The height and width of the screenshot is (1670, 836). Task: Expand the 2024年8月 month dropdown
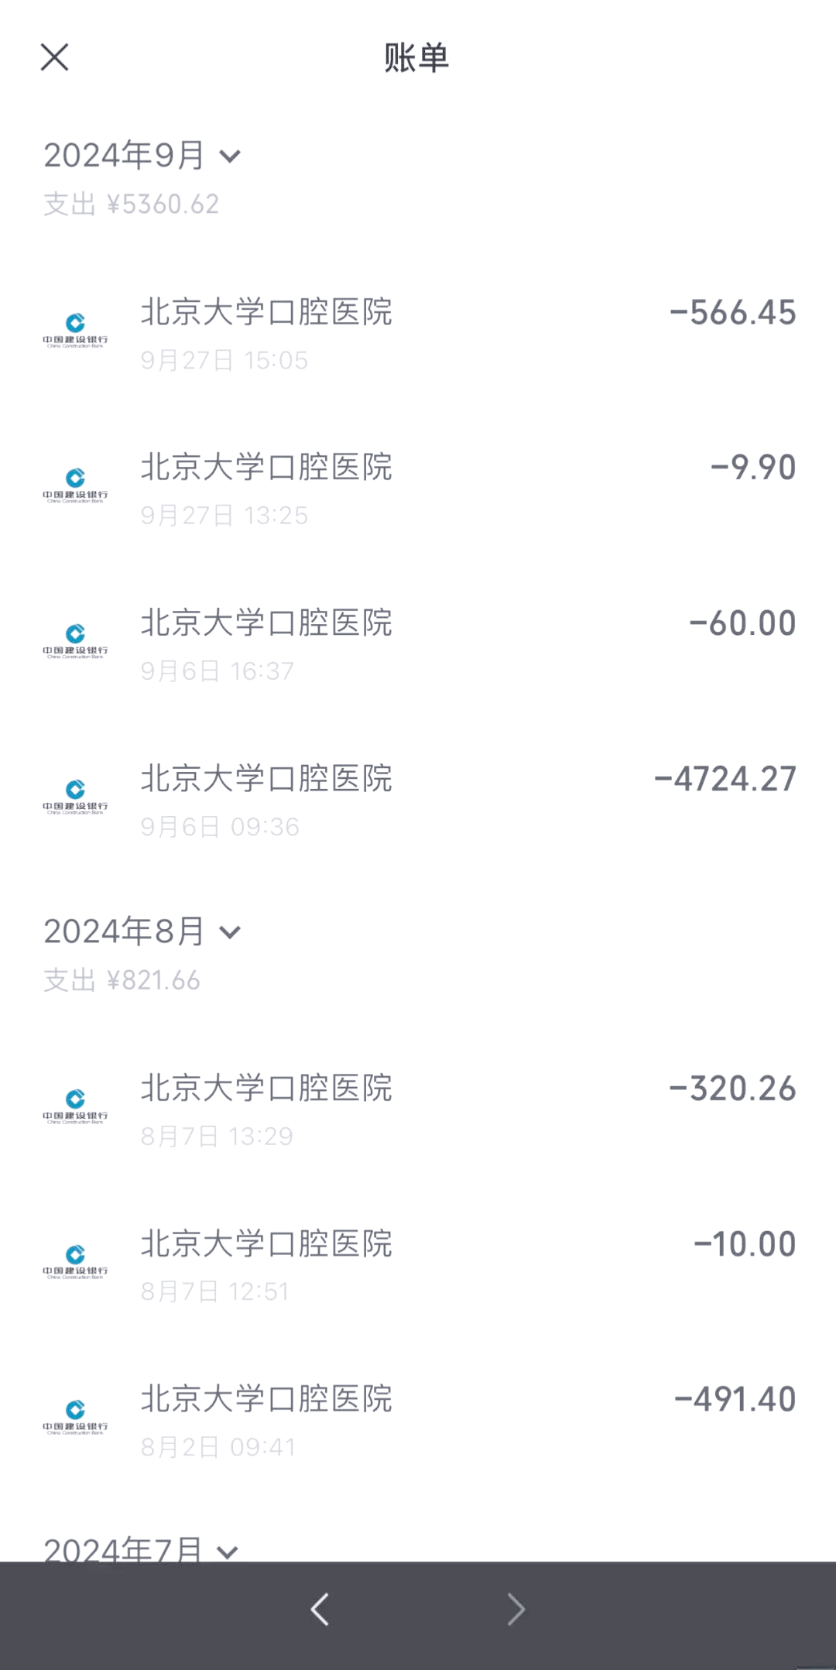230,932
